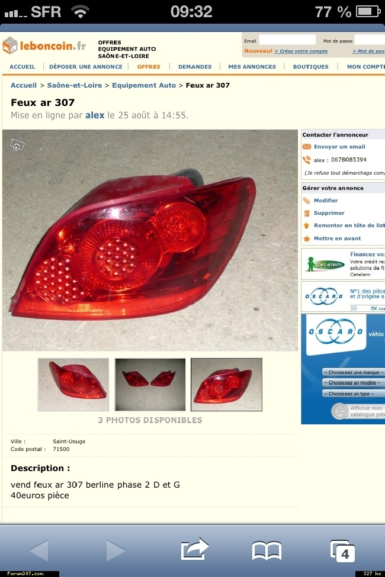This screenshot has width=385, height=577.
Task: Open the Safari bookmarks book icon
Action: pos(267,551)
